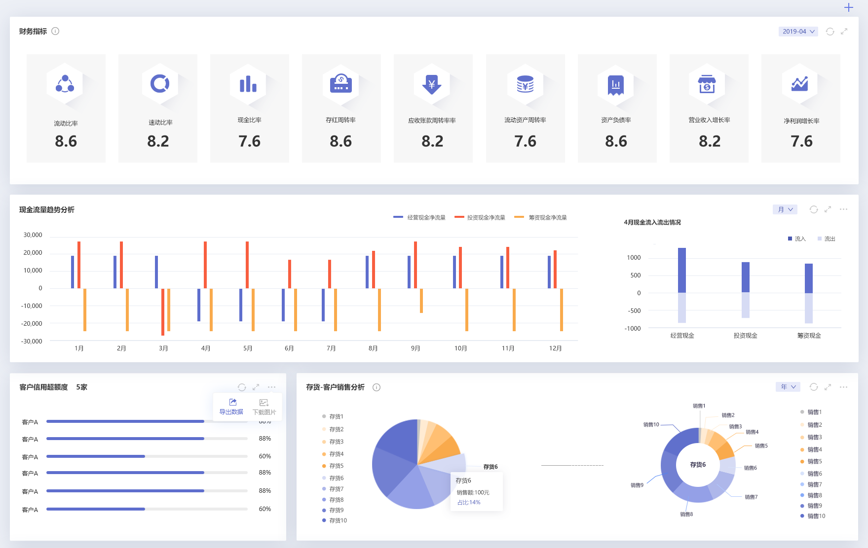Open the 月 period dropdown
Image resolution: width=868 pixels, height=548 pixels.
[x=785, y=209]
